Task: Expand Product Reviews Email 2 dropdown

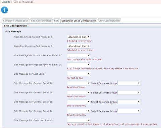Action: click(x=78, y=65)
